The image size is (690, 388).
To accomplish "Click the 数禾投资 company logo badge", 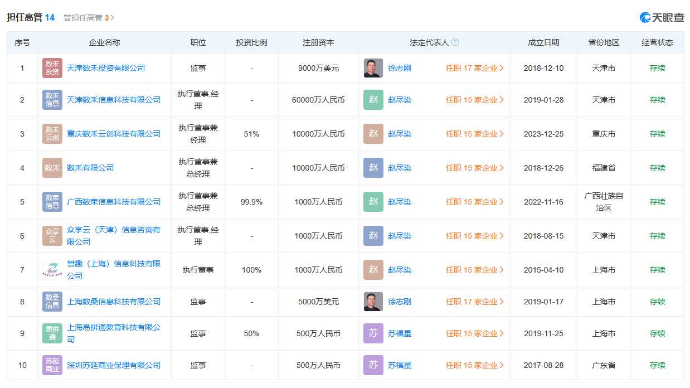I will pos(52,68).
